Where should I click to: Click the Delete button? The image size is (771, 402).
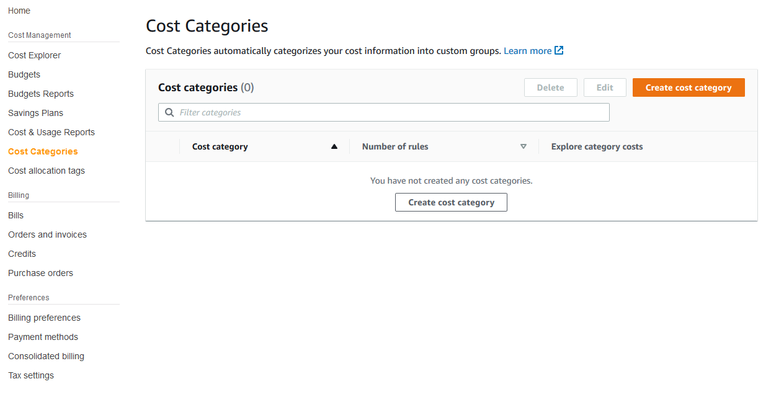click(550, 87)
